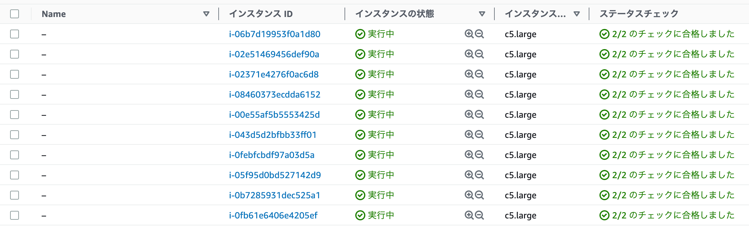Select the checkbox for instance i-0fb61e6406e4205ef
The image size is (749, 226).
pyautogui.click(x=15, y=215)
